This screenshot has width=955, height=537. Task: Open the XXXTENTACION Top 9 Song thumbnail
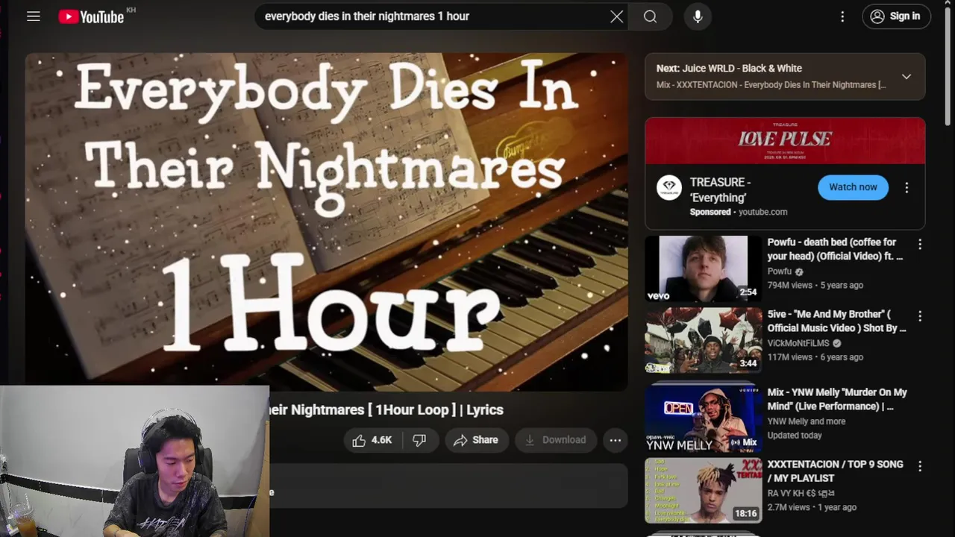pos(703,491)
